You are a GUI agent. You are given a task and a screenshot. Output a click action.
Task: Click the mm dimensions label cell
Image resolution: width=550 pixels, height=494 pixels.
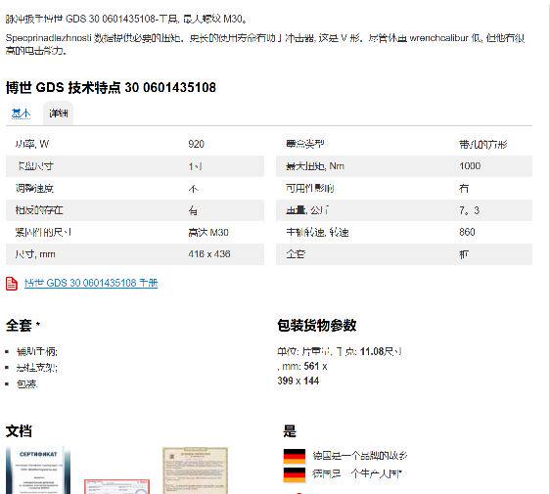pyautogui.click(x=34, y=253)
